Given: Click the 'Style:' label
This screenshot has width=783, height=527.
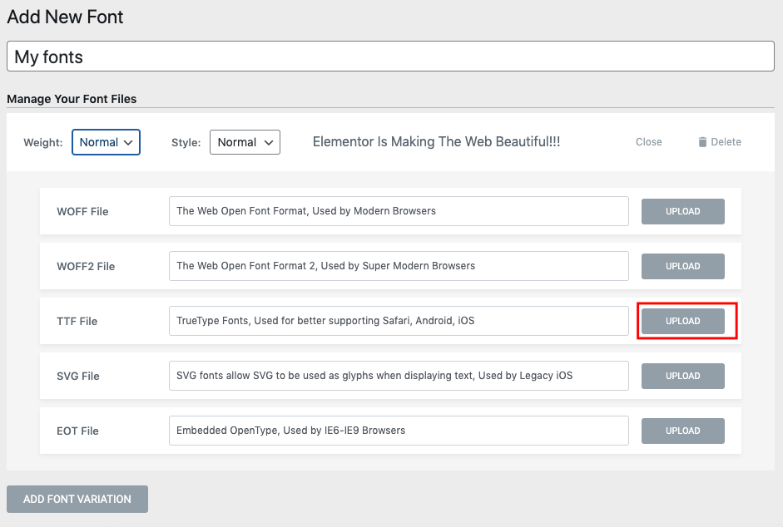Looking at the screenshot, I should coord(186,143).
